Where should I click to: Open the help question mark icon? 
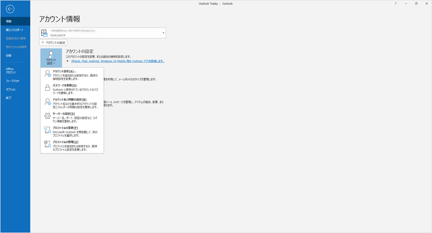[x=395, y=4]
